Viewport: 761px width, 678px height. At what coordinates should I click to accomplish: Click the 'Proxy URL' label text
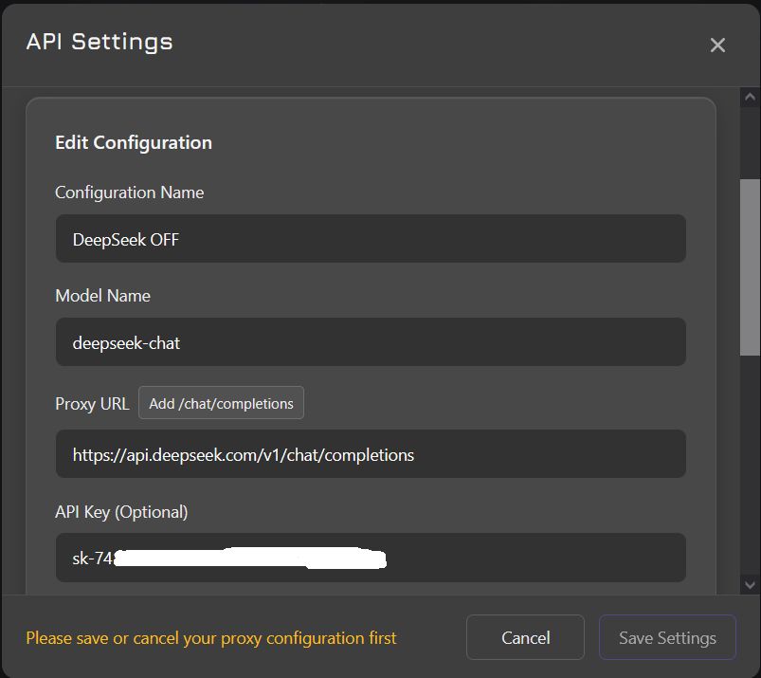[x=92, y=403]
